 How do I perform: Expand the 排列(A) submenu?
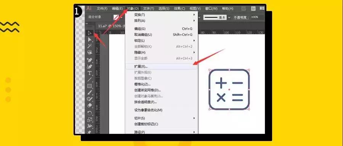point(162,21)
